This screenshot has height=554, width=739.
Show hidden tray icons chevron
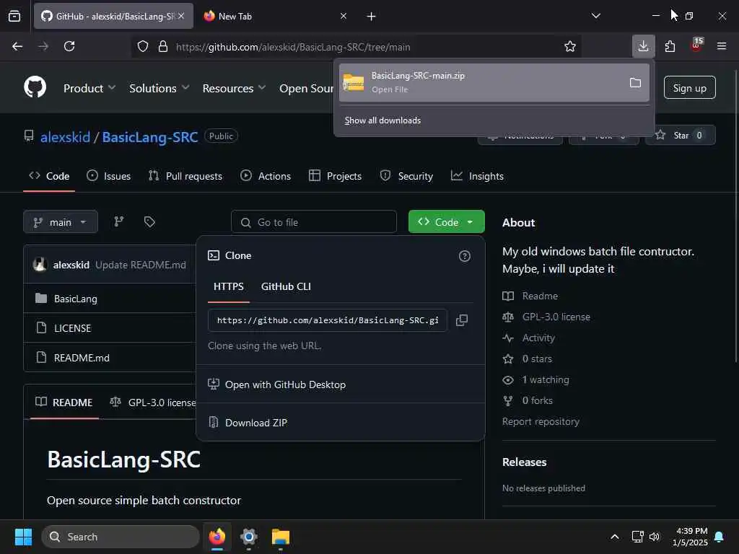615,537
